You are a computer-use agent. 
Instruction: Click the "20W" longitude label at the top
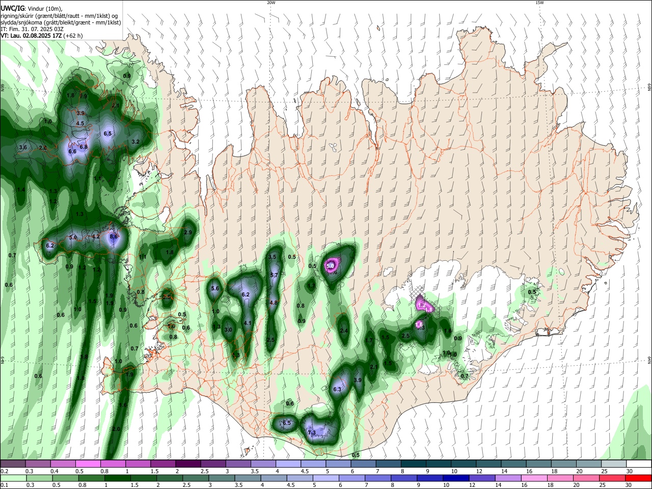(x=271, y=3)
